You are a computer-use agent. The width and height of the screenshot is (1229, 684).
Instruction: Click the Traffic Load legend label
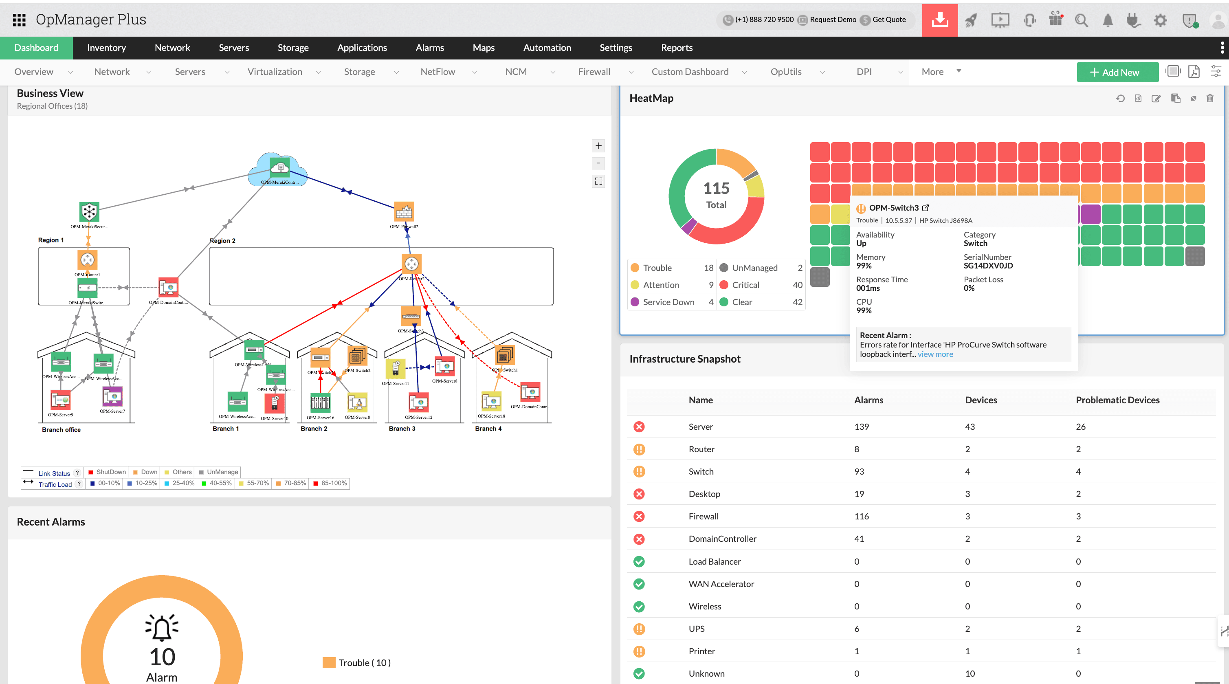[x=55, y=484]
